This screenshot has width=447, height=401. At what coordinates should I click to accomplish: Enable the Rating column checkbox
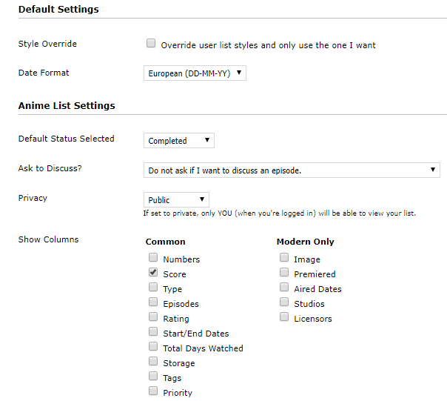(x=153, y=317)
